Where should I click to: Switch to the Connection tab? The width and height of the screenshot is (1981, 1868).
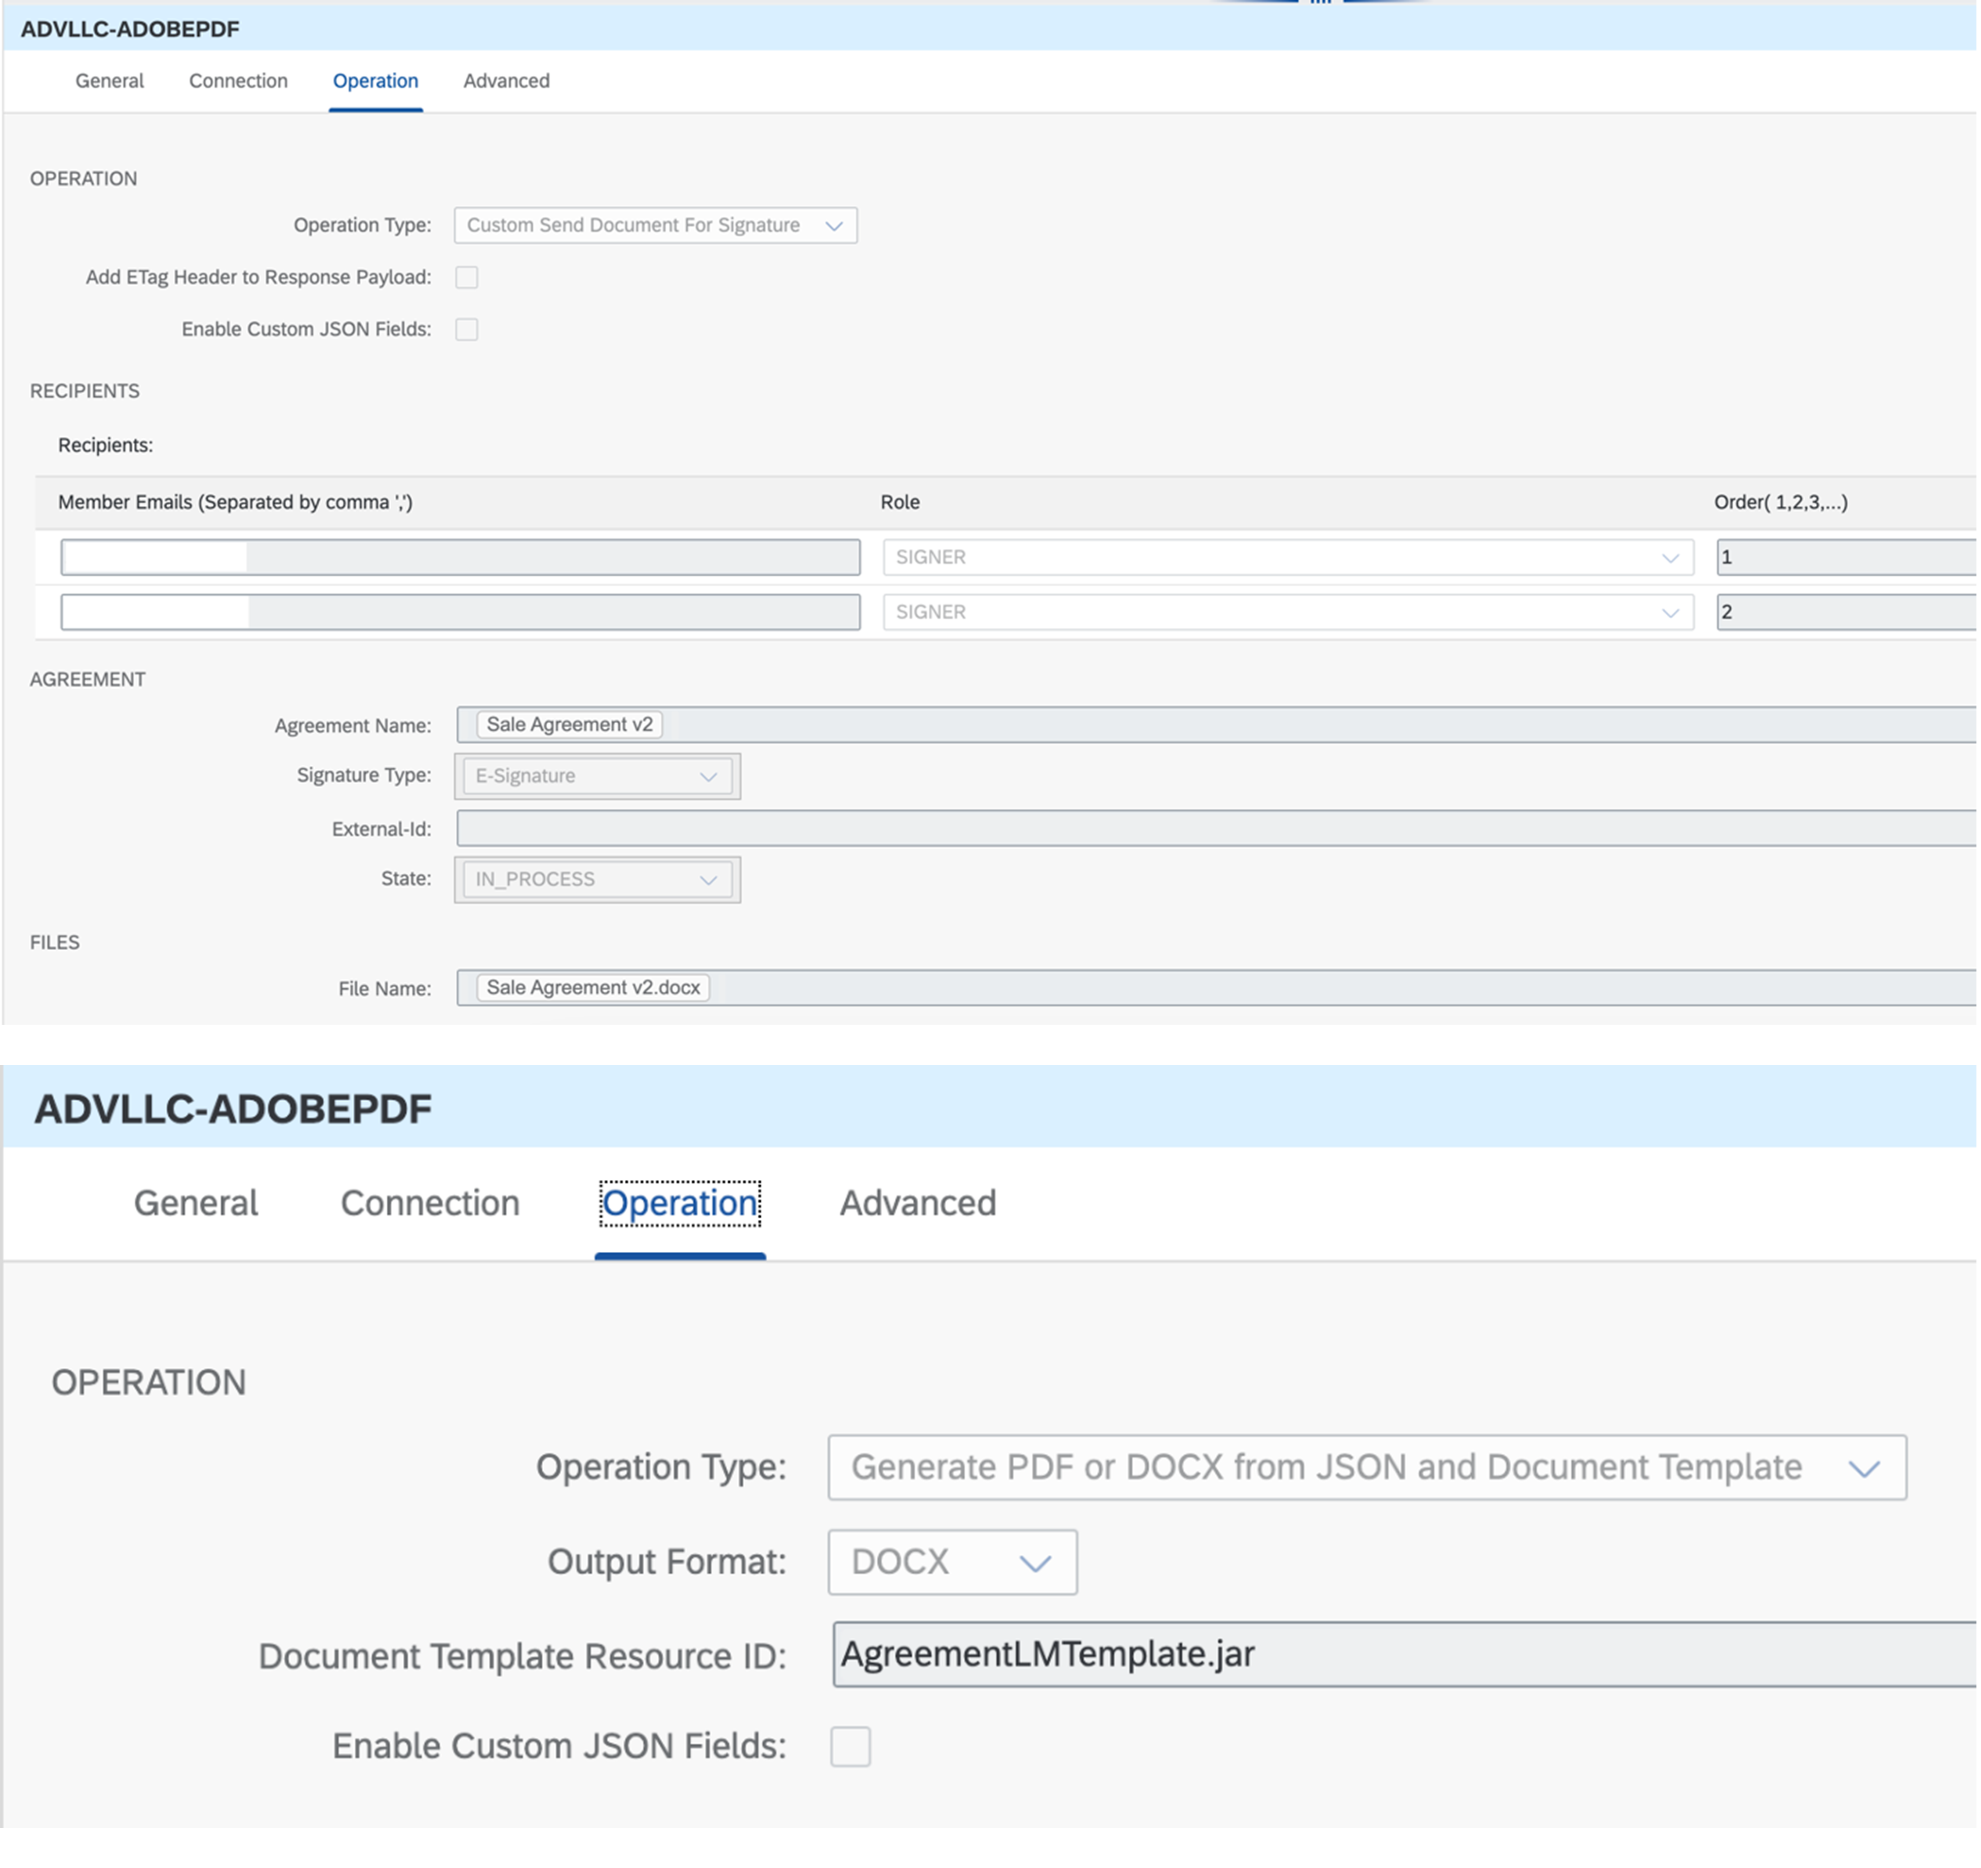237,81
